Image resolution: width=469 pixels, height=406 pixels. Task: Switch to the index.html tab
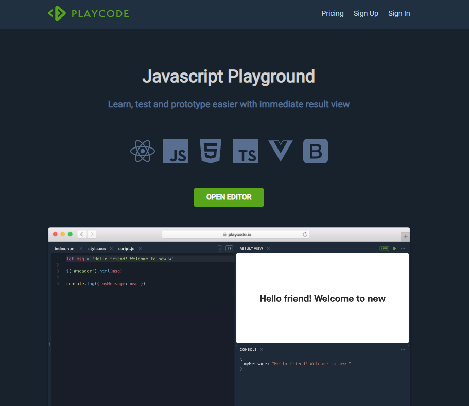pos(64,248)
